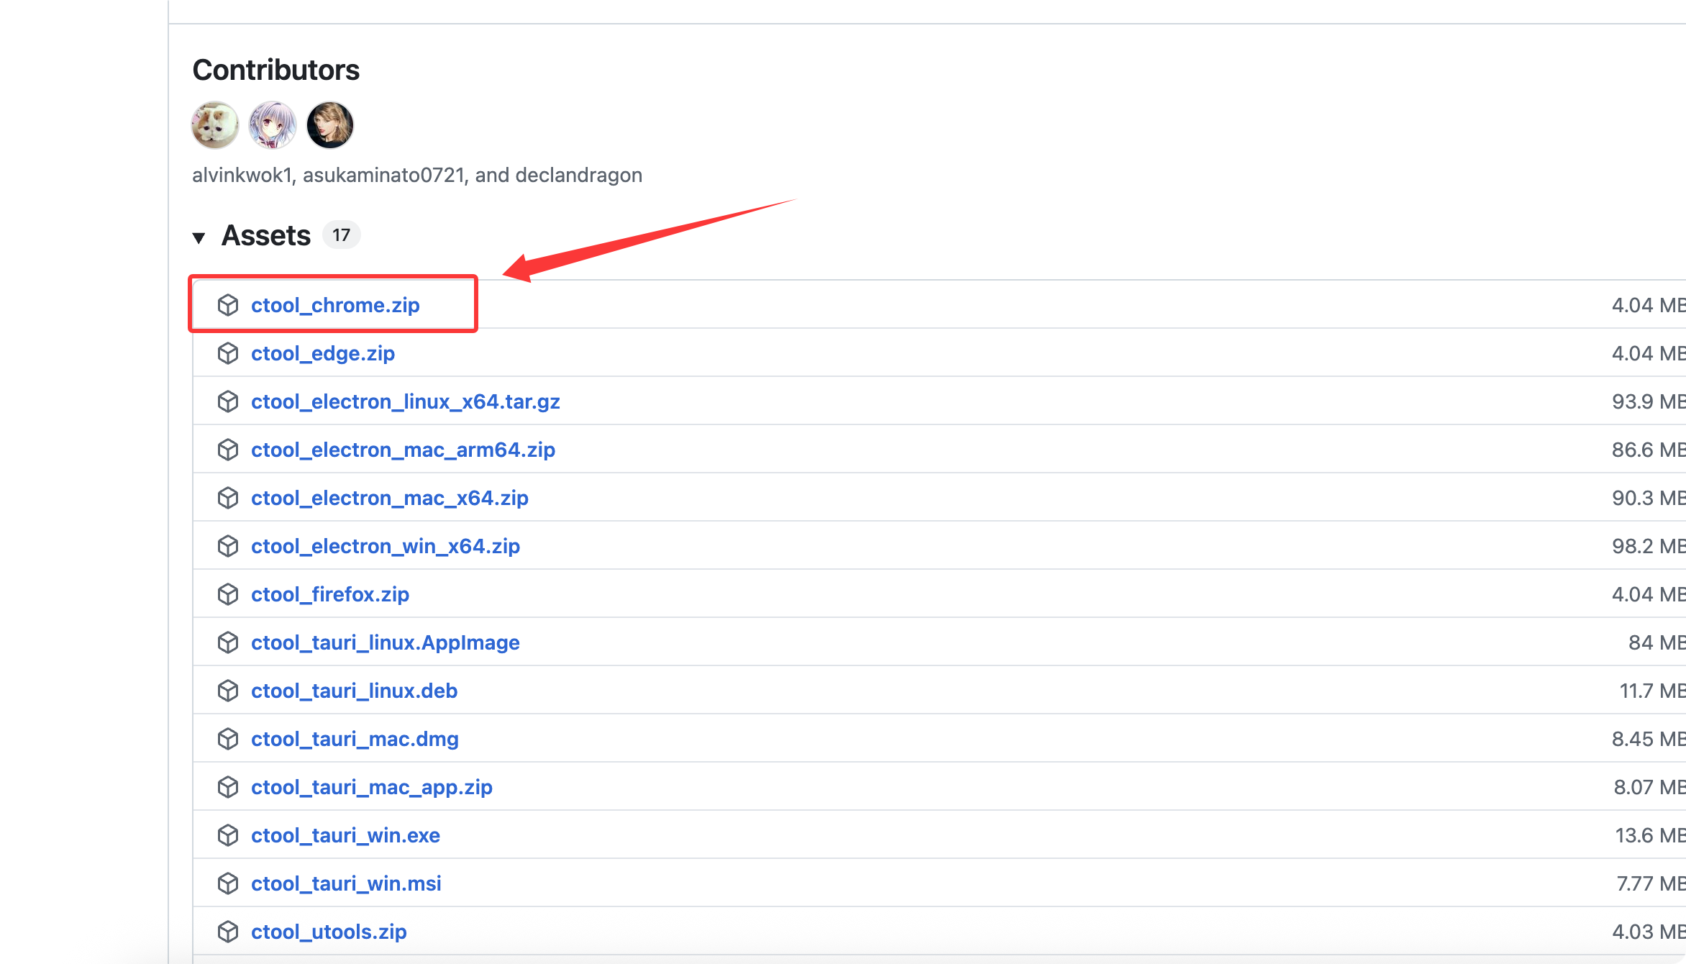
Task: Click package icon beside ctool_tauri_linux.deb
Action: click(x=228, y=691)
